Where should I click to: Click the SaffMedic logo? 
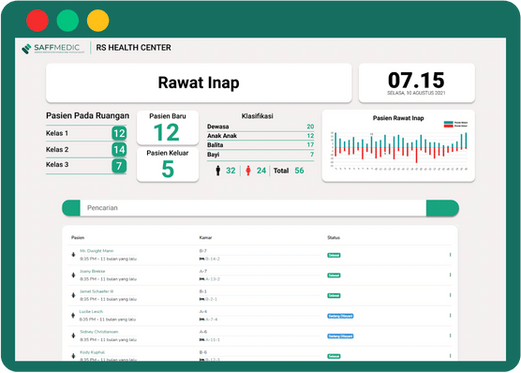pyautogui.click(x=53, y=48)
